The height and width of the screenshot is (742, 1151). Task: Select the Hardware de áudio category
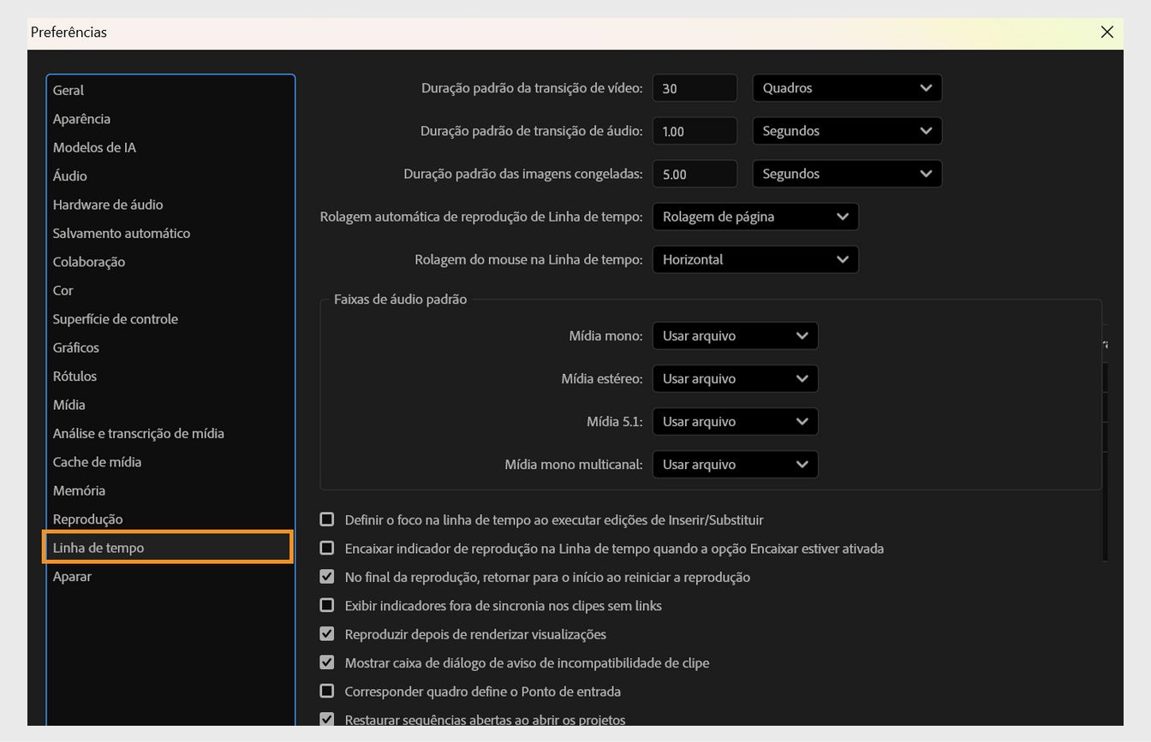coord(108,204)
